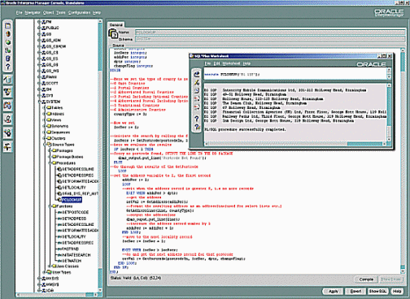Click the question mark help icon in console toolbar
The width and height of the screenshot is (410, 299).
point(8,67)
